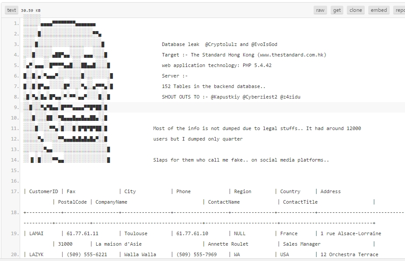This screenshot has width=405, height=261.
Task: Click the country value USA
Action: [x=284, y=254]
